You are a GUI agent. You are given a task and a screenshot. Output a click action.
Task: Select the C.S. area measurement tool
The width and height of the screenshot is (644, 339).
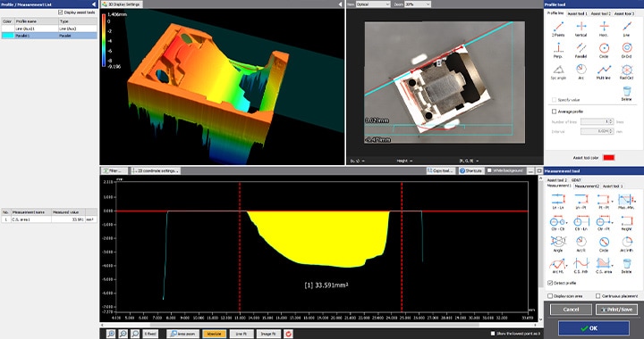(x=604, y=265)
